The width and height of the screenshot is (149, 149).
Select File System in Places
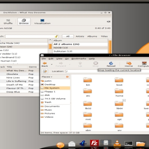55,88
